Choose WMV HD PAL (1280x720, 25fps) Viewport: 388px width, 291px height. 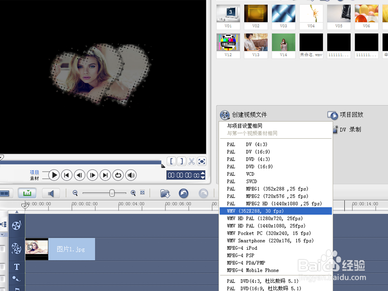point(275,219)
